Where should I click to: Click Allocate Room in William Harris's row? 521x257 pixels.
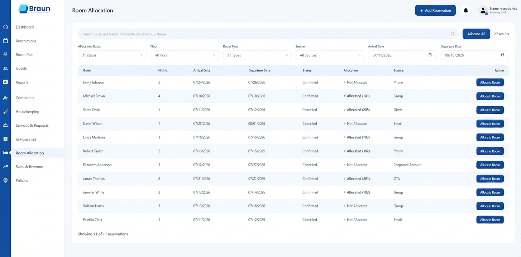click(x=490, y=206)
